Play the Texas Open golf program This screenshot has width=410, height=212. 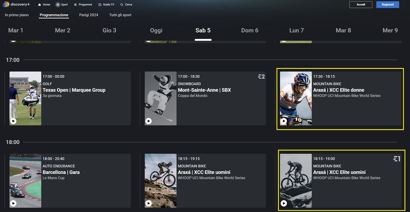(13, 121)
